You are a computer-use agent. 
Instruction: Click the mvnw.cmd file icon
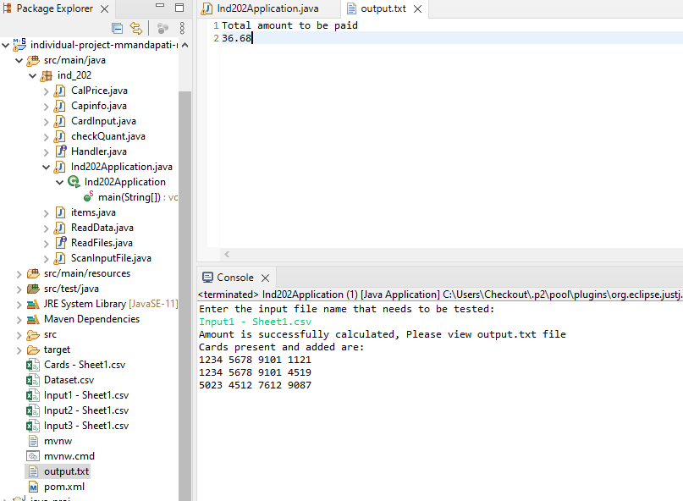pos(33,456)
